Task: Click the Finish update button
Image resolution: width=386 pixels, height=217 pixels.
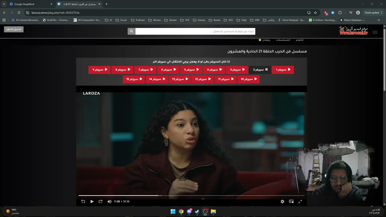Action: point(374,13)
